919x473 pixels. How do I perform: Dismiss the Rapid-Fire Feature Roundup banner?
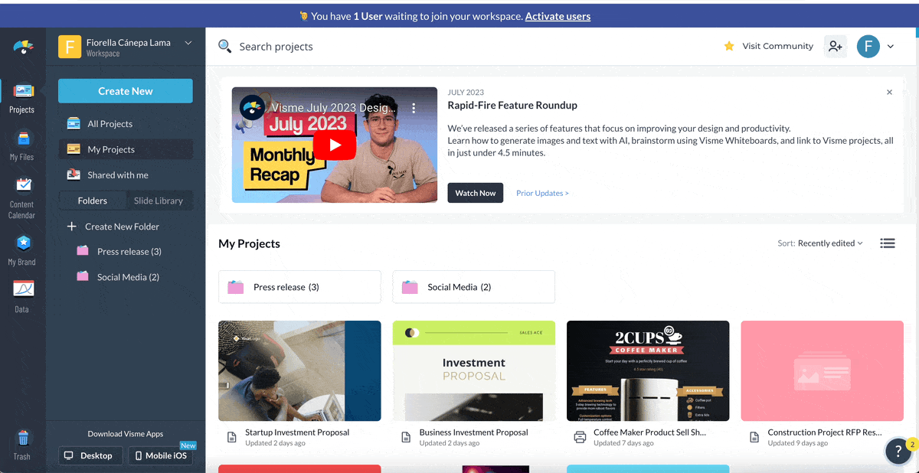tap(889, 92)
